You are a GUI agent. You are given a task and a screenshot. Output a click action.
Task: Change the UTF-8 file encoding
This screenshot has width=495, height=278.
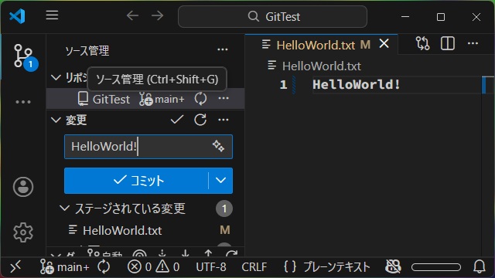pos(211,267)
